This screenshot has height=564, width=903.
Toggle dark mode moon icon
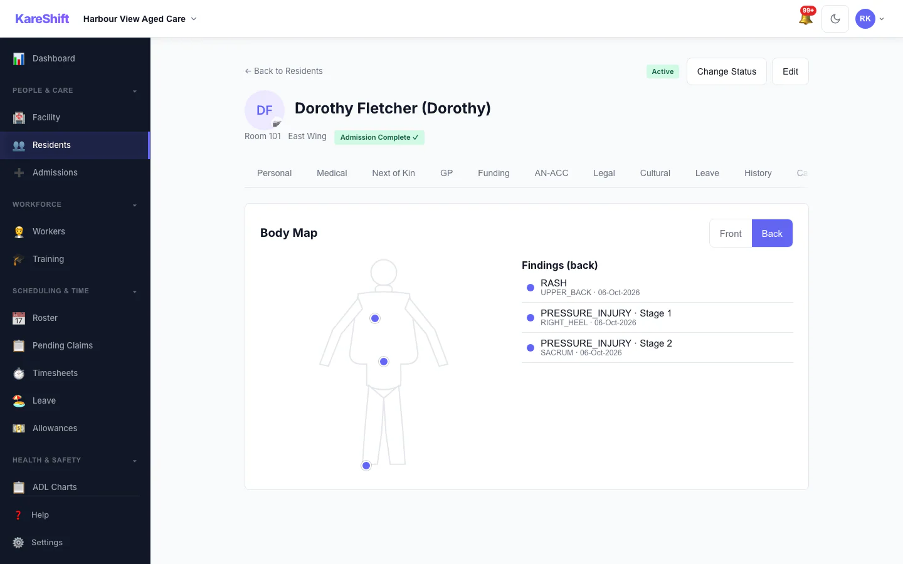click(x=835, y=19)
